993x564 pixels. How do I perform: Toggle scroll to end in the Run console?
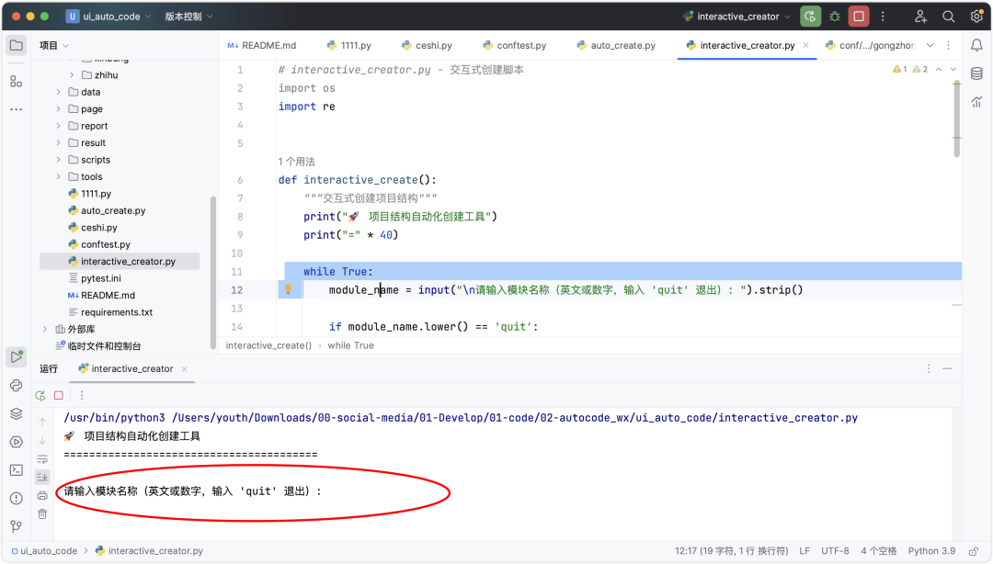point(42,477)
